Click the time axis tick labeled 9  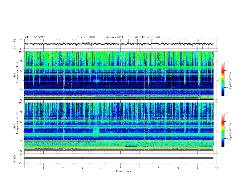pos(197,168)
